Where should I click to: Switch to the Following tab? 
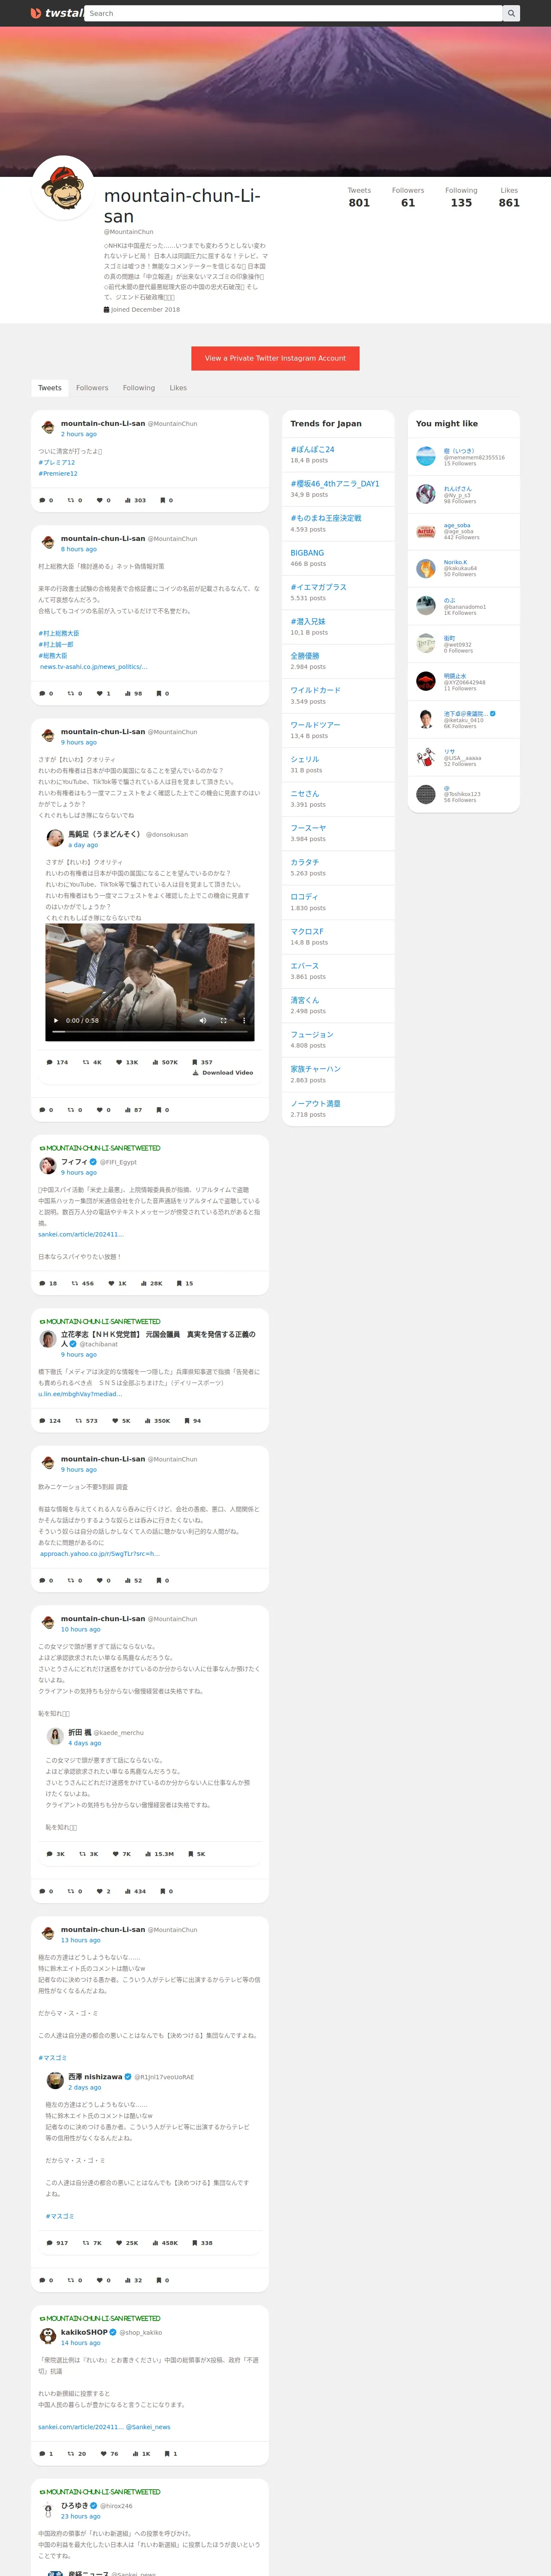coord(139,388)
